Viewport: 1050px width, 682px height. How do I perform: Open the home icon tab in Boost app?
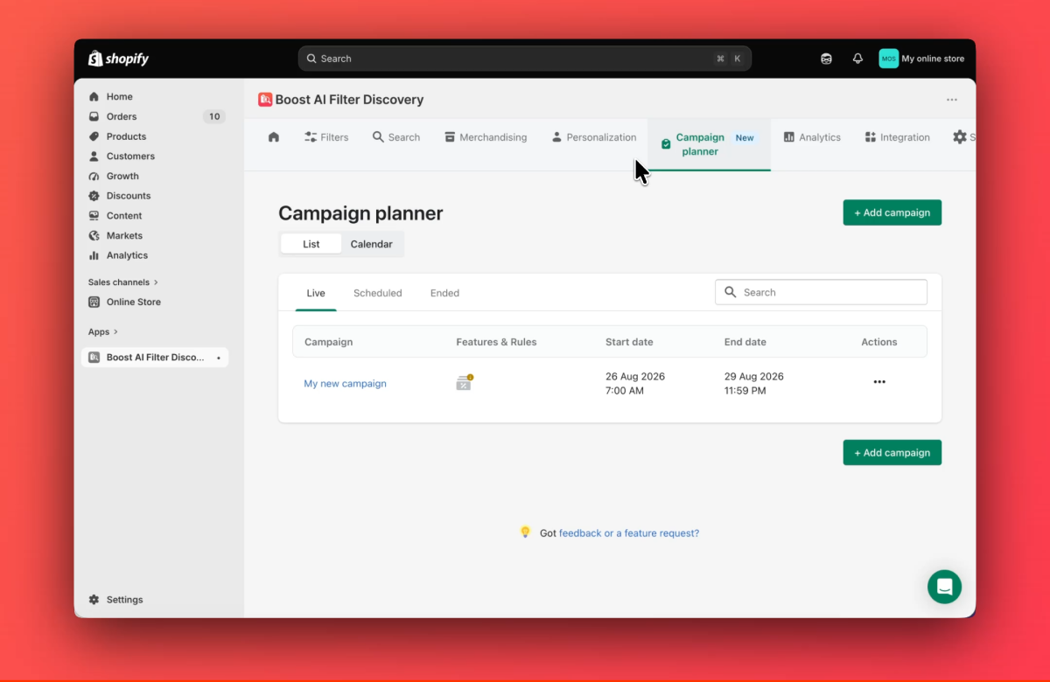click(274, 137)
